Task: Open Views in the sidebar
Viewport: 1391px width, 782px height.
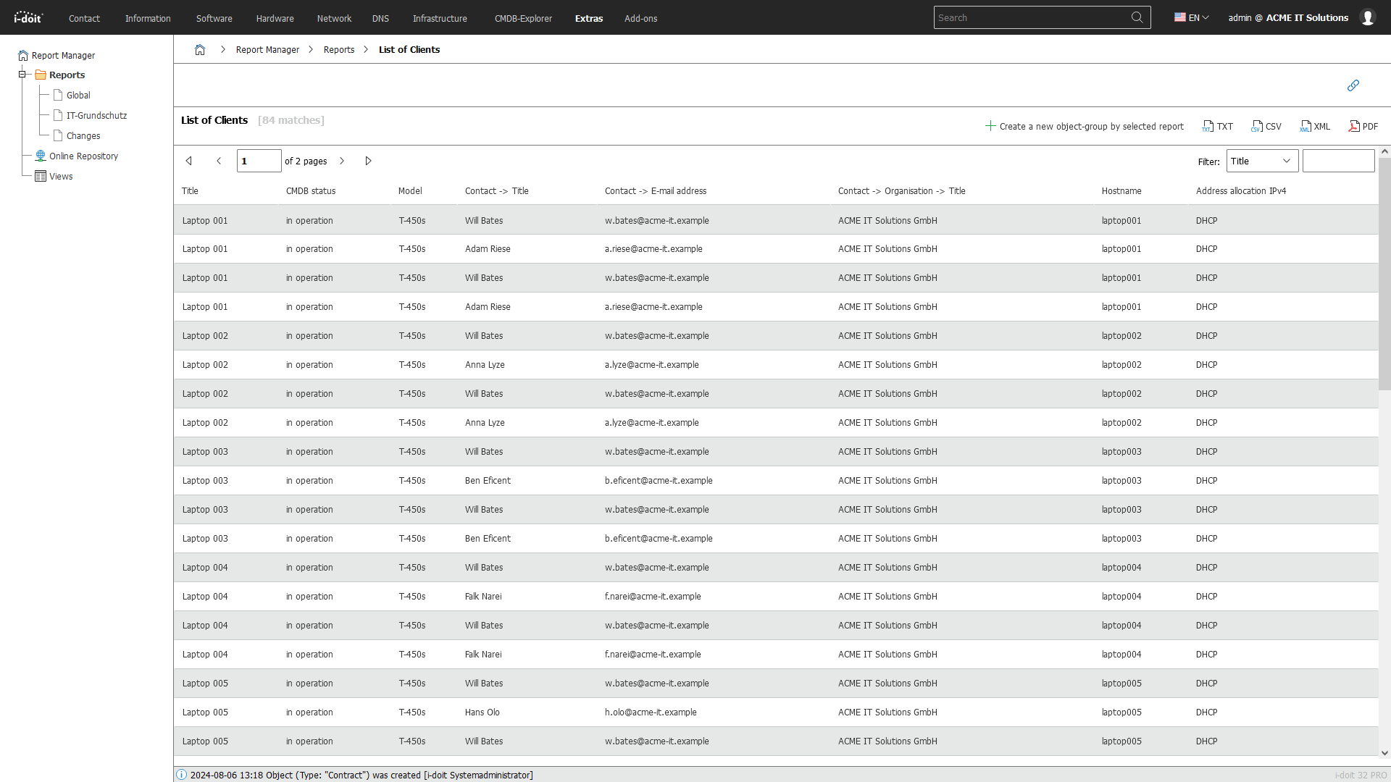Action: [x=61, y=176]
